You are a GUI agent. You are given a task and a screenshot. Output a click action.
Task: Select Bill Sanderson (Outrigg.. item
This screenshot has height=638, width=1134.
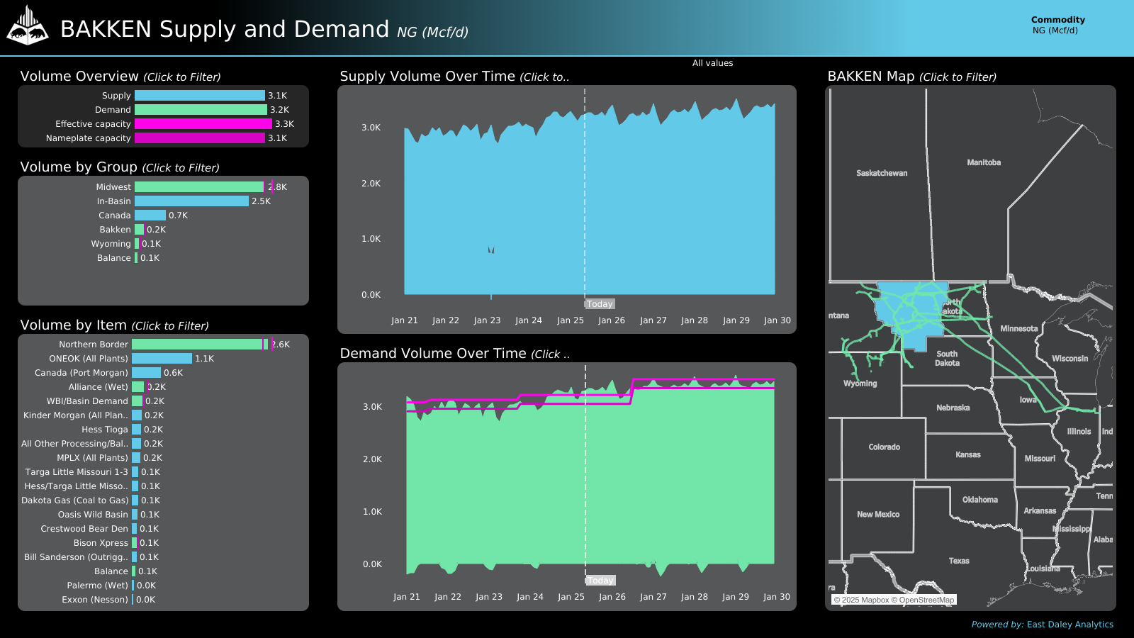click(76, 557)
